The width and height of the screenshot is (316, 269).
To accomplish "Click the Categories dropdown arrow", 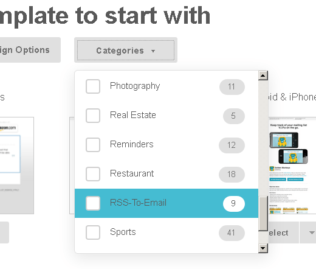I will [153, 51].
